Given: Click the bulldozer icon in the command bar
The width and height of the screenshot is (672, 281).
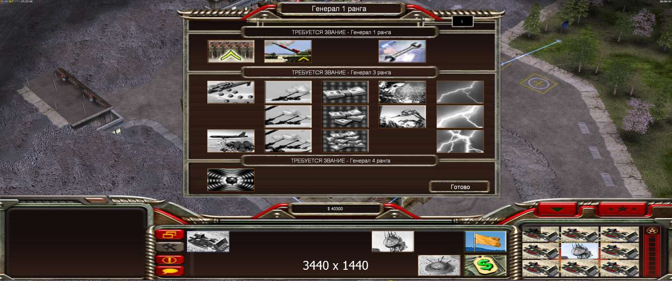Looking at the screenshot, I should [208, 242].
